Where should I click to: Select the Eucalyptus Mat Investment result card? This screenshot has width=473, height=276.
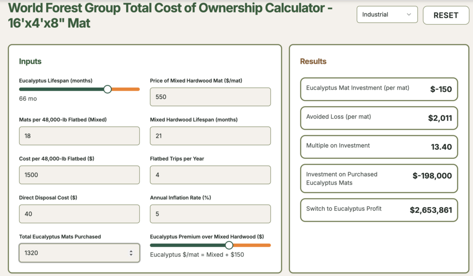click(379, 89)
